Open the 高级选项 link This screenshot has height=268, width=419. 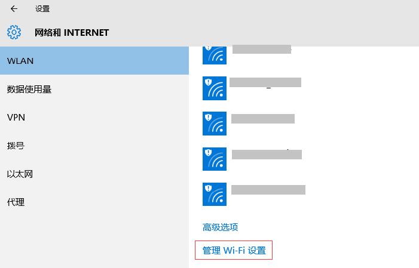(x=221, y=227)
